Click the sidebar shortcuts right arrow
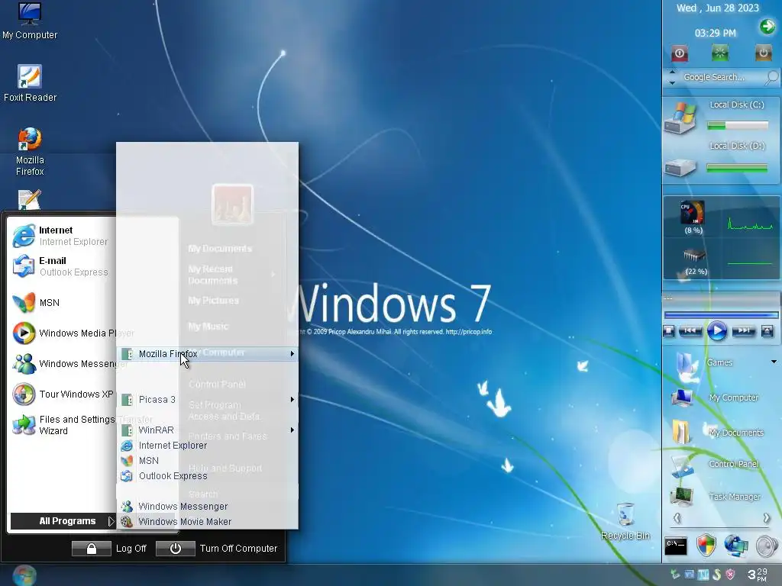Image resolution: width=782 pixels, height=586 pixels. click(766, 518)
